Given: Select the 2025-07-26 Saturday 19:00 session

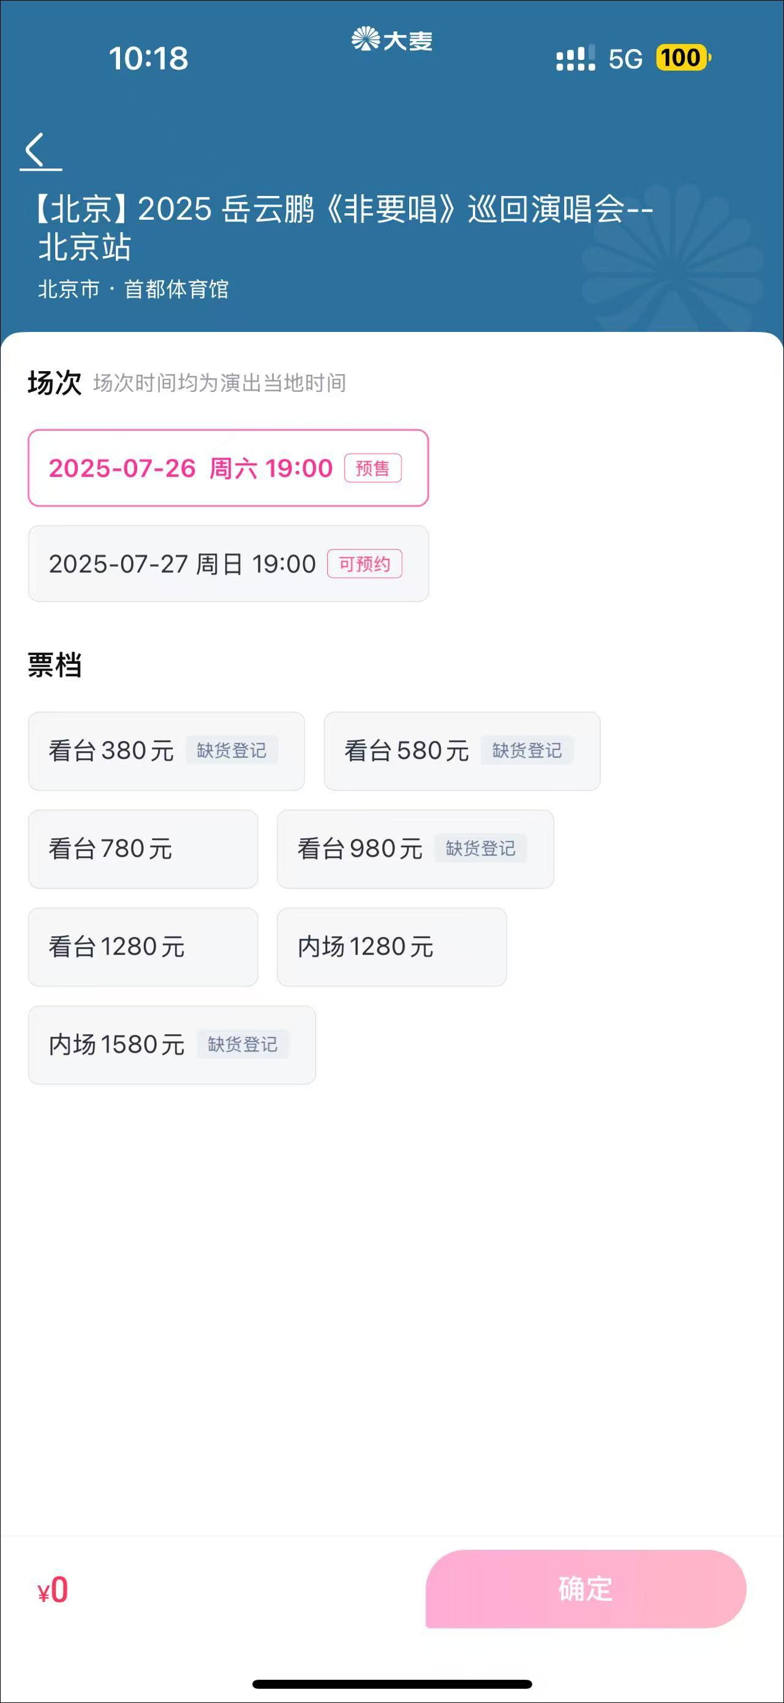Looking at the screenshot, I should pyautogui.click(x=192, y=468).
